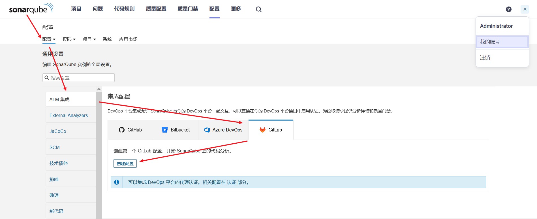Select 新代码 settings category

point(71,211)
